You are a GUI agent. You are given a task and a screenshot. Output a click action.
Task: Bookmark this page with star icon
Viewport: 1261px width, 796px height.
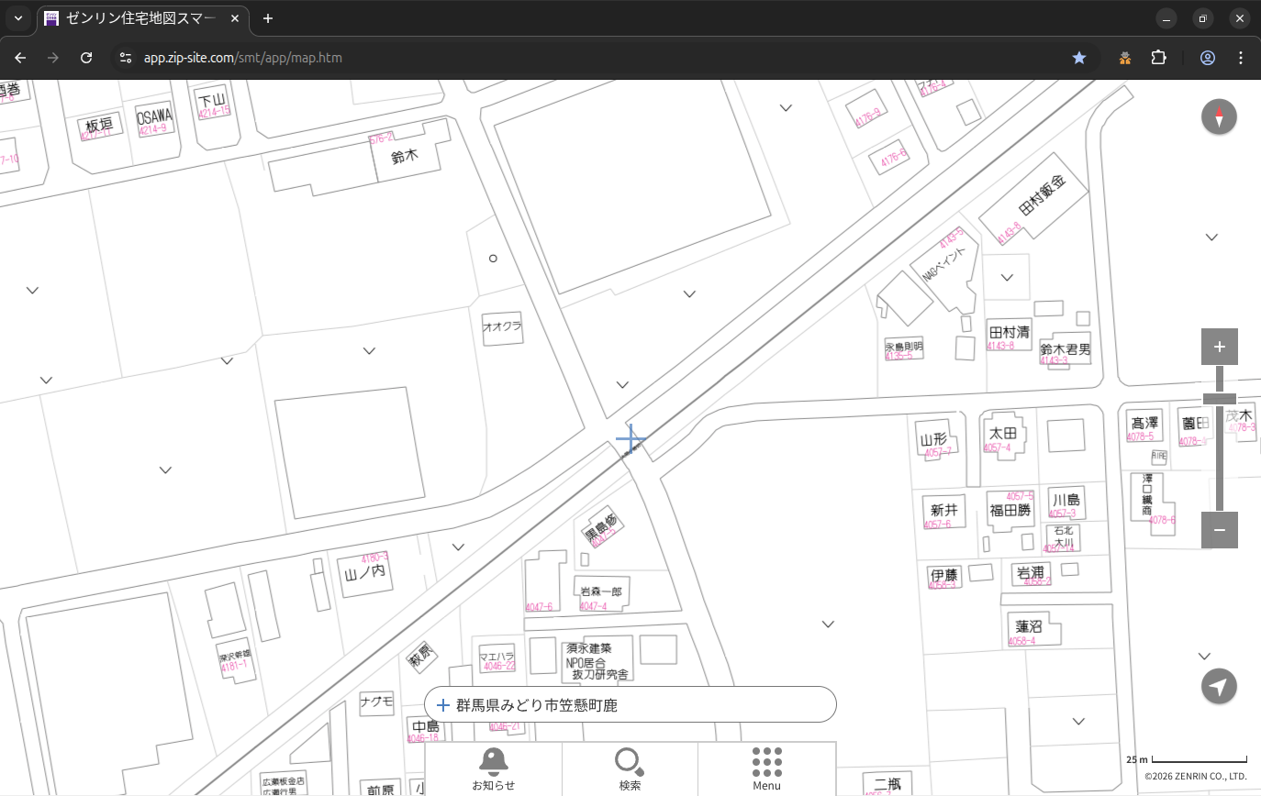coord(1079,58)
